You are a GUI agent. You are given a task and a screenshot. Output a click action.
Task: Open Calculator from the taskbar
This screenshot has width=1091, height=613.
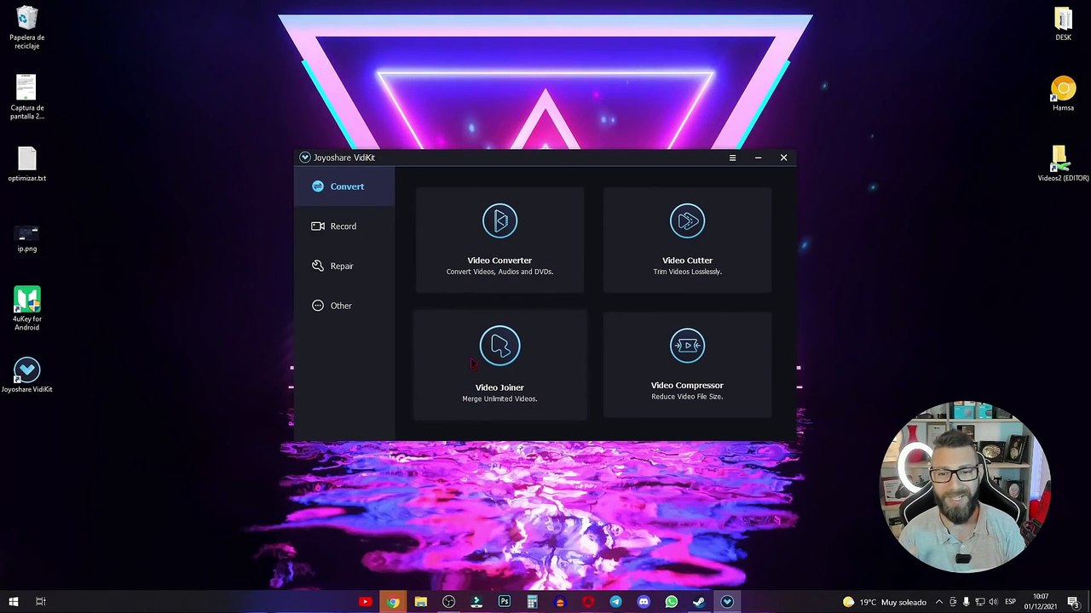point(532,602)
